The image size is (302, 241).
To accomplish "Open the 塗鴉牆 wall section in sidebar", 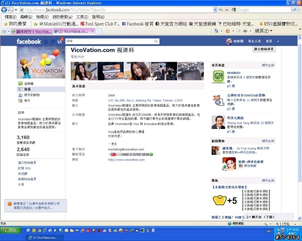I will click(x=29, y=83).
